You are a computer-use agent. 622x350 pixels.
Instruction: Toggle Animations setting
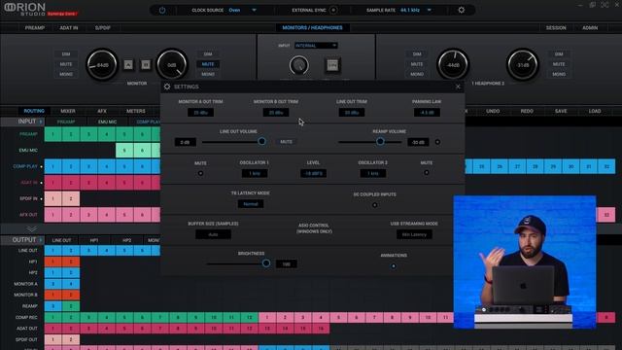point(394,265)
